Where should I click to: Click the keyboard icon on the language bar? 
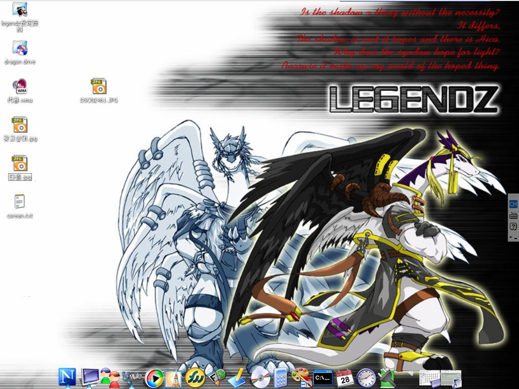click(513, 216)
